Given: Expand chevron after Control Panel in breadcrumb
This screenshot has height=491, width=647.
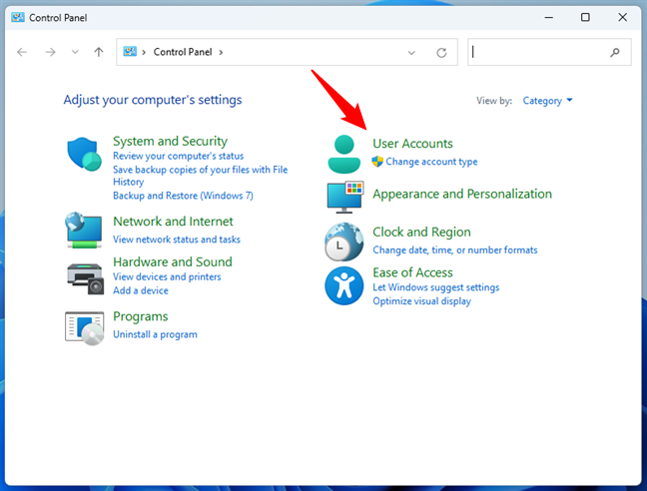Looking at the screenshot, I should pos(222,52).
